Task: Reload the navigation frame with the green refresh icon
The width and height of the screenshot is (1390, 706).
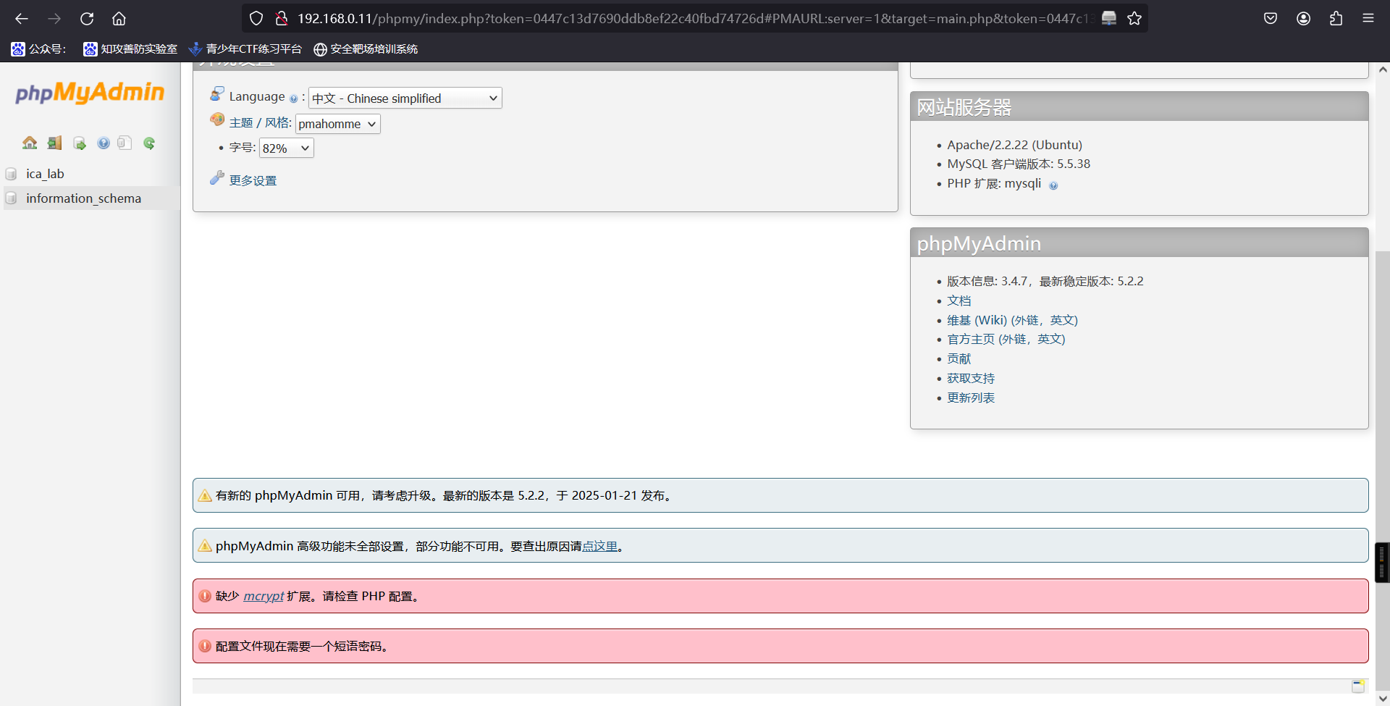Action: tap(149, 143)
